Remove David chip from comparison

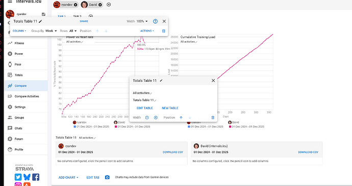100,5
